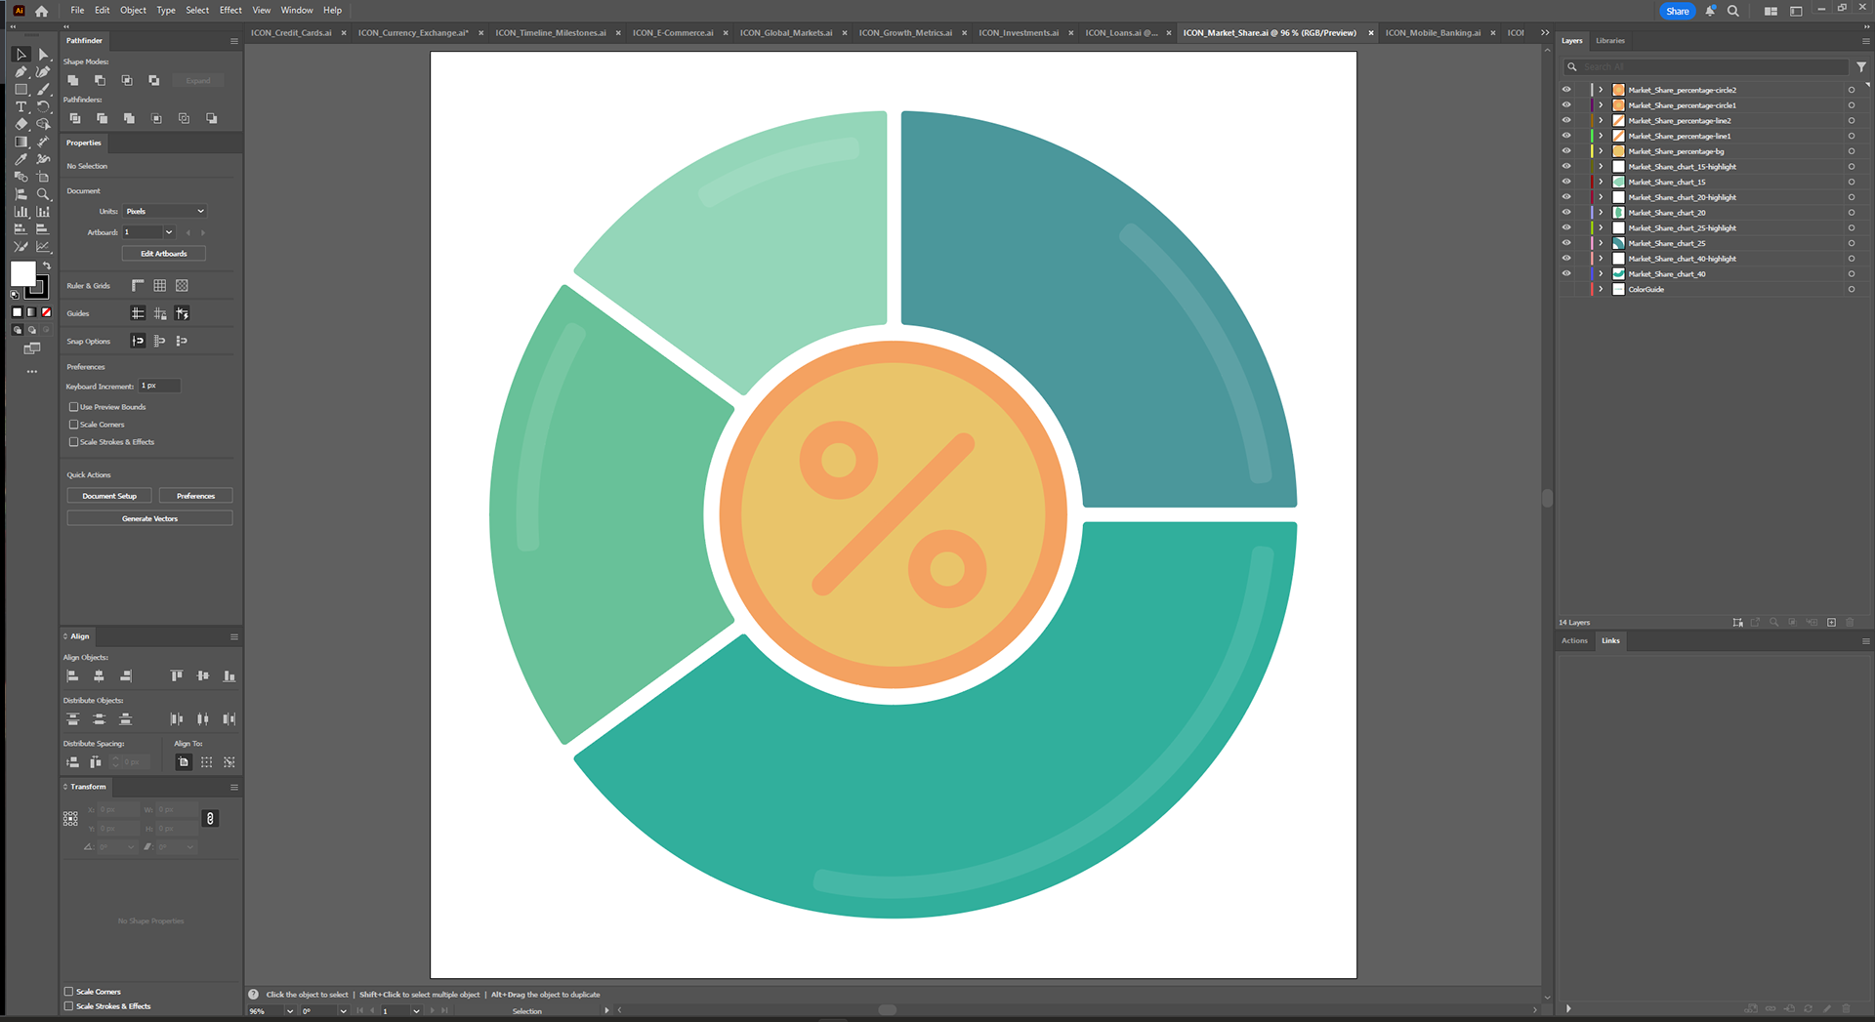Open the Units dropdown showing Pixels
This screenshot has width=1875, height=1022.
pyautogui.click(x=165, y=211)
